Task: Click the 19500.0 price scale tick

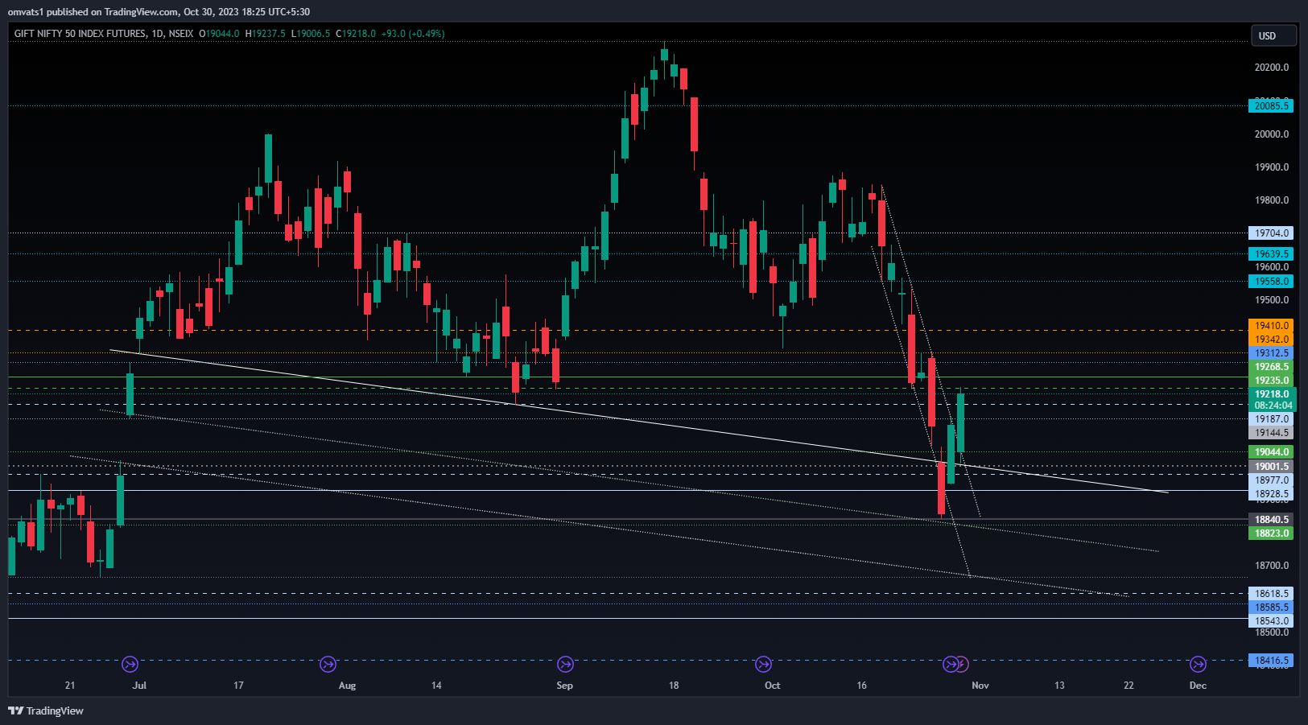Action: (x=1272, y=300)
